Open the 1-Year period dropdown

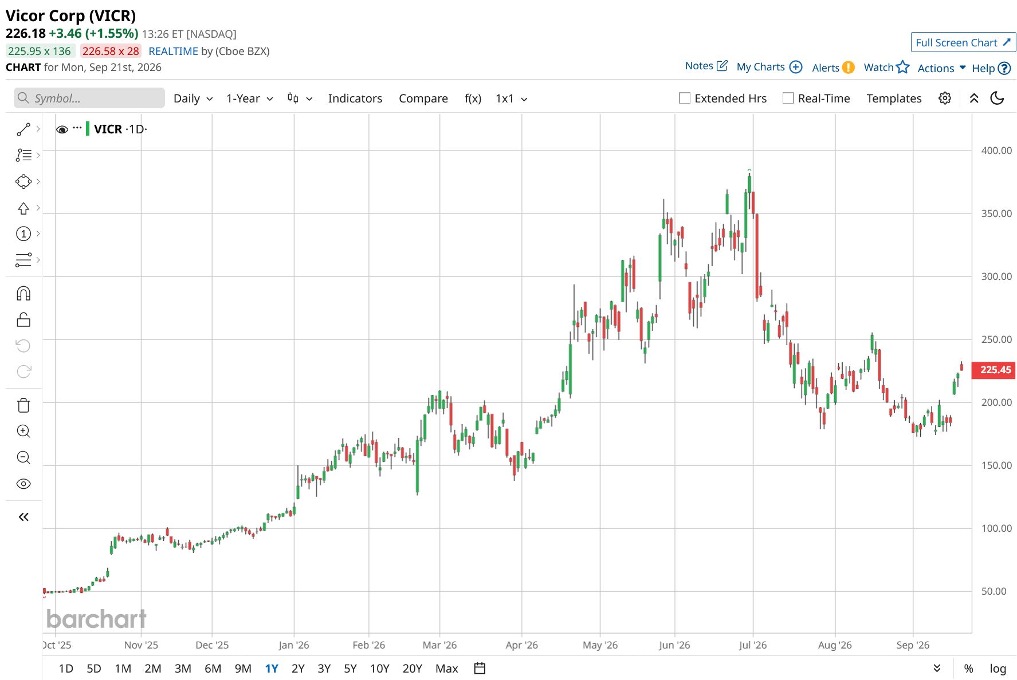point(249,98)
